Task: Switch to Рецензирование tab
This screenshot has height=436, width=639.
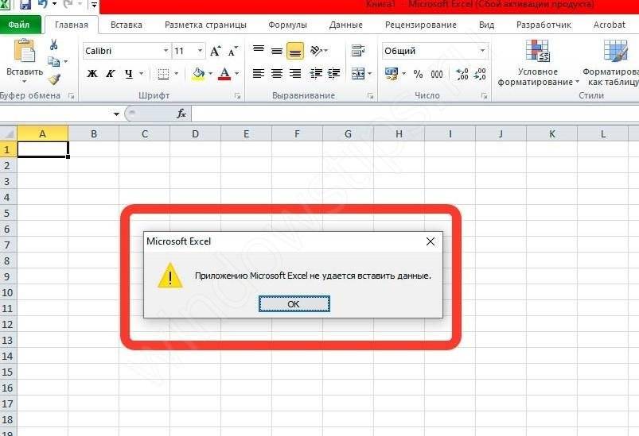Action: pyautogui.click(x=421, y=25)
